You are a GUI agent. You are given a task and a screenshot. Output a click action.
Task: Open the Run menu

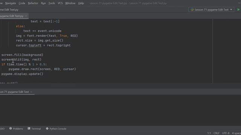point(43,3)
